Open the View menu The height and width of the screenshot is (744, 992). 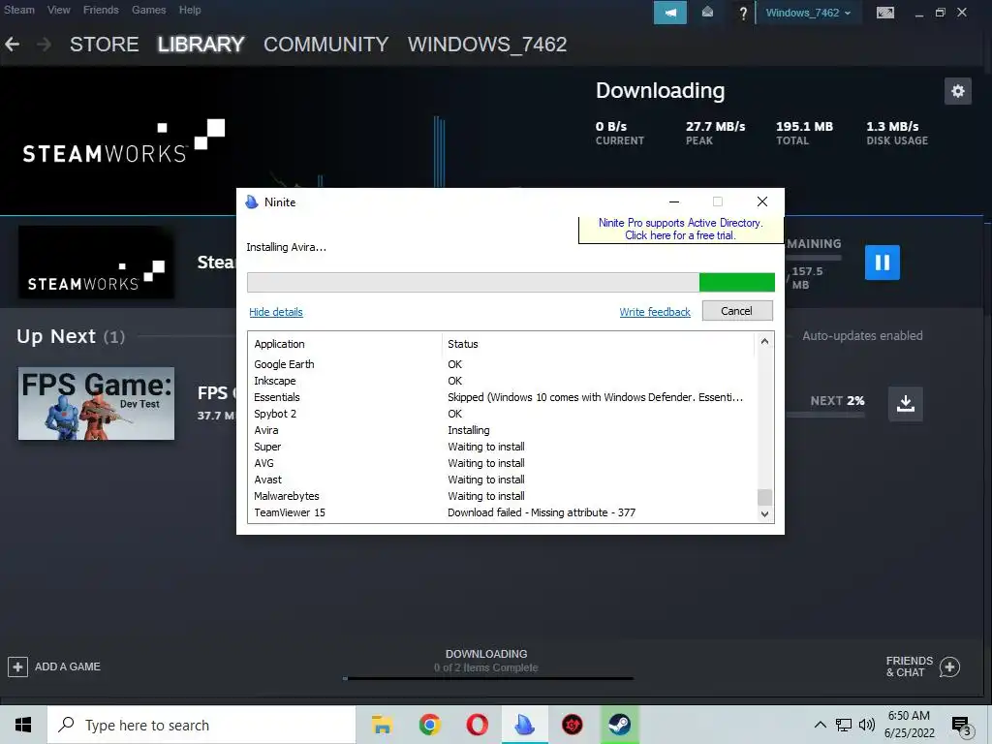(x=59, y=10)
